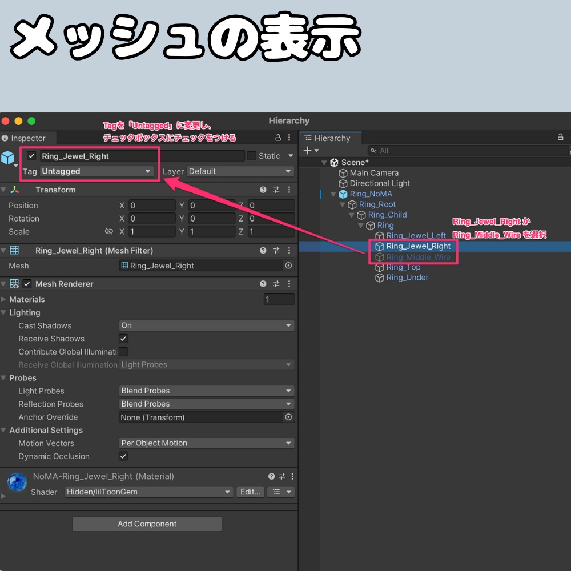Open the Mesh Renderer kebab menu icon
571x571 pixels.
pos(289,284)
